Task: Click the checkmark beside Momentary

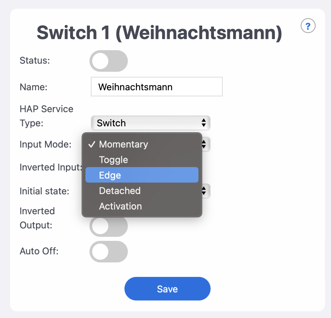Action: (x=91, y=144)
